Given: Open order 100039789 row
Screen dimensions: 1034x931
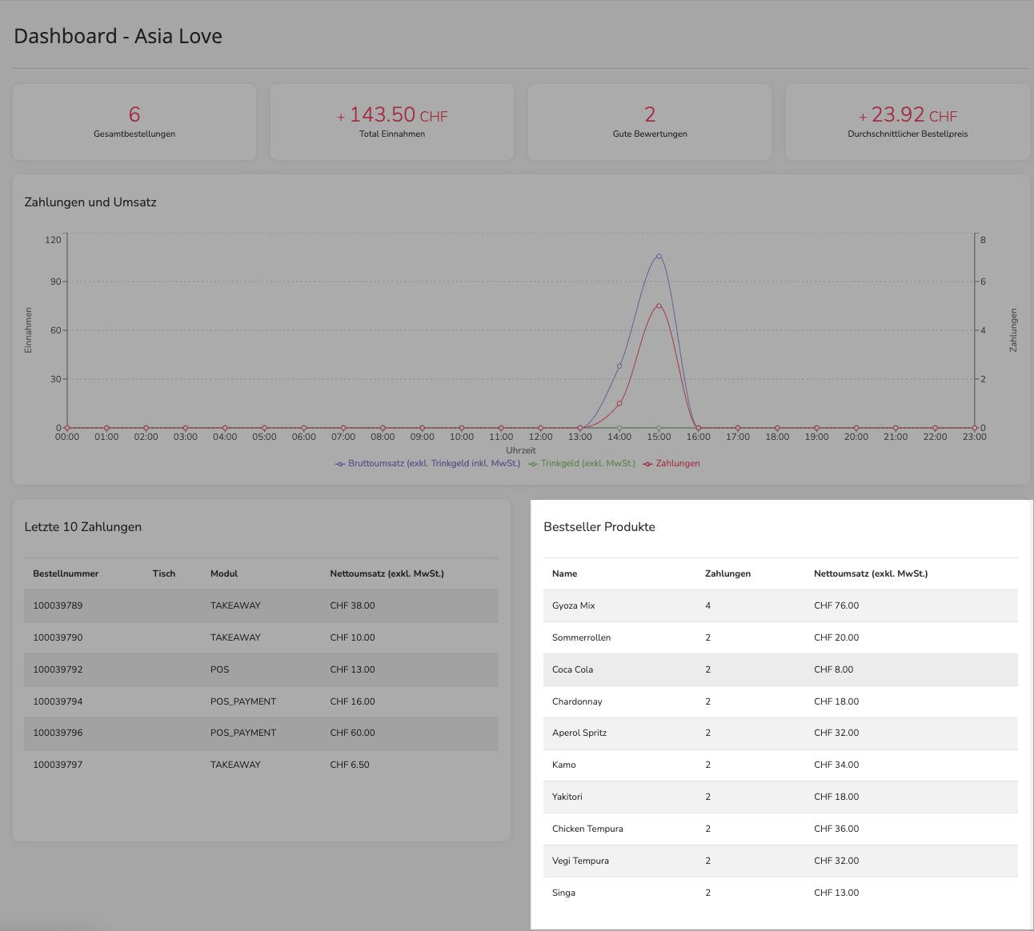Looking at the screenshot, I should click(x=261, y=605).
